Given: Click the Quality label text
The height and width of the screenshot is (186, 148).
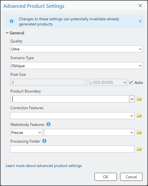Looking at the screenshot, I should coord(16,41).
